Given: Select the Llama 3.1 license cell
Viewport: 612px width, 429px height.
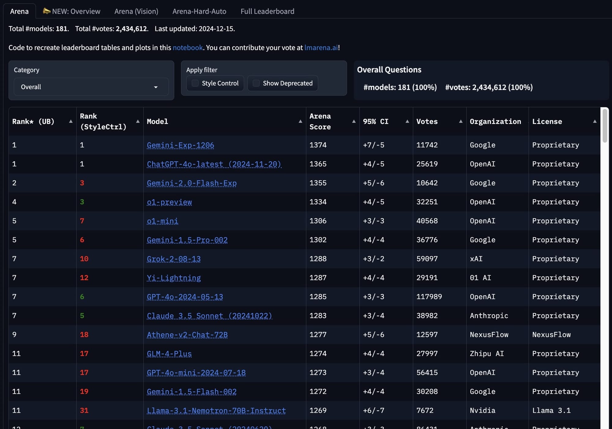Looking at the screenshot, I should point(564,411).
